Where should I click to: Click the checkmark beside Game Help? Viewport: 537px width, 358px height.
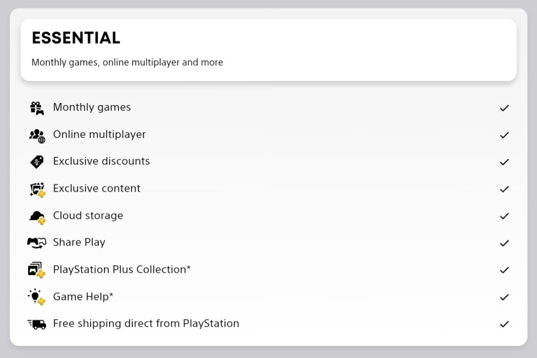click(504, 297)
